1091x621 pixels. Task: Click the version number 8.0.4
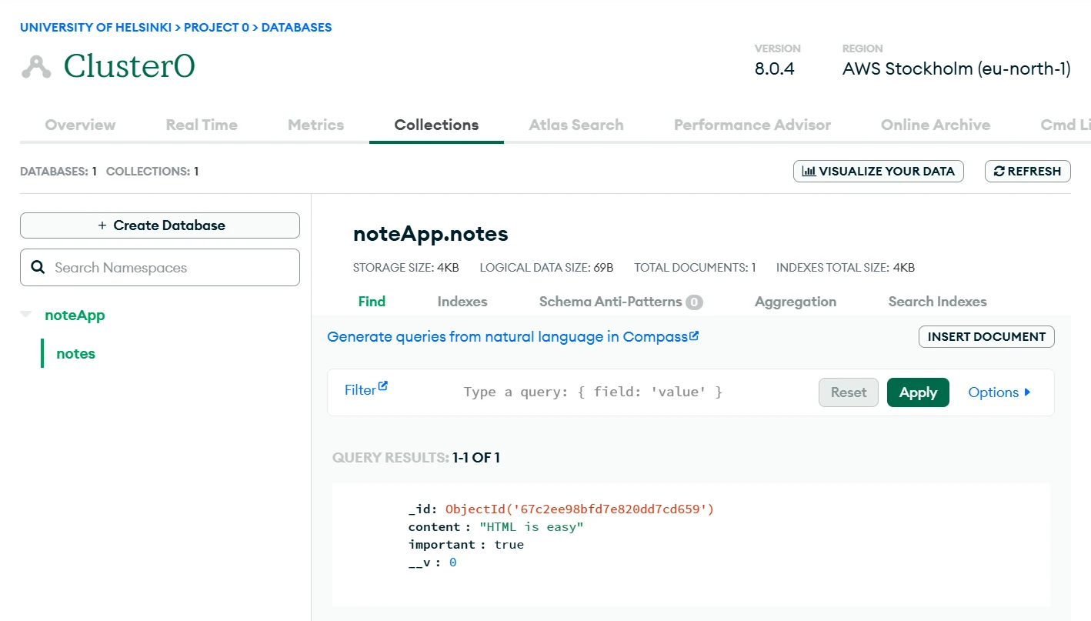pyautogui.click(x=775, y=69)
